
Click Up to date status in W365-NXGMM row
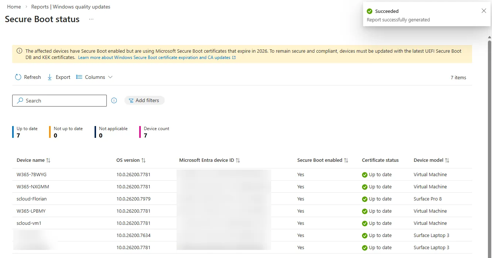[x=380, y=187]
